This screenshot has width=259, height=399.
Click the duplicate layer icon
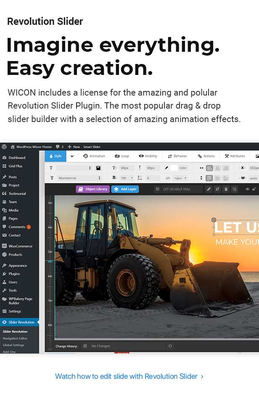click(235, 189)
